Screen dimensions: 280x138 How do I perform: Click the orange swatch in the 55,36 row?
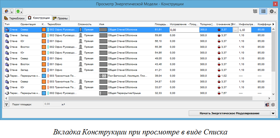44,47
